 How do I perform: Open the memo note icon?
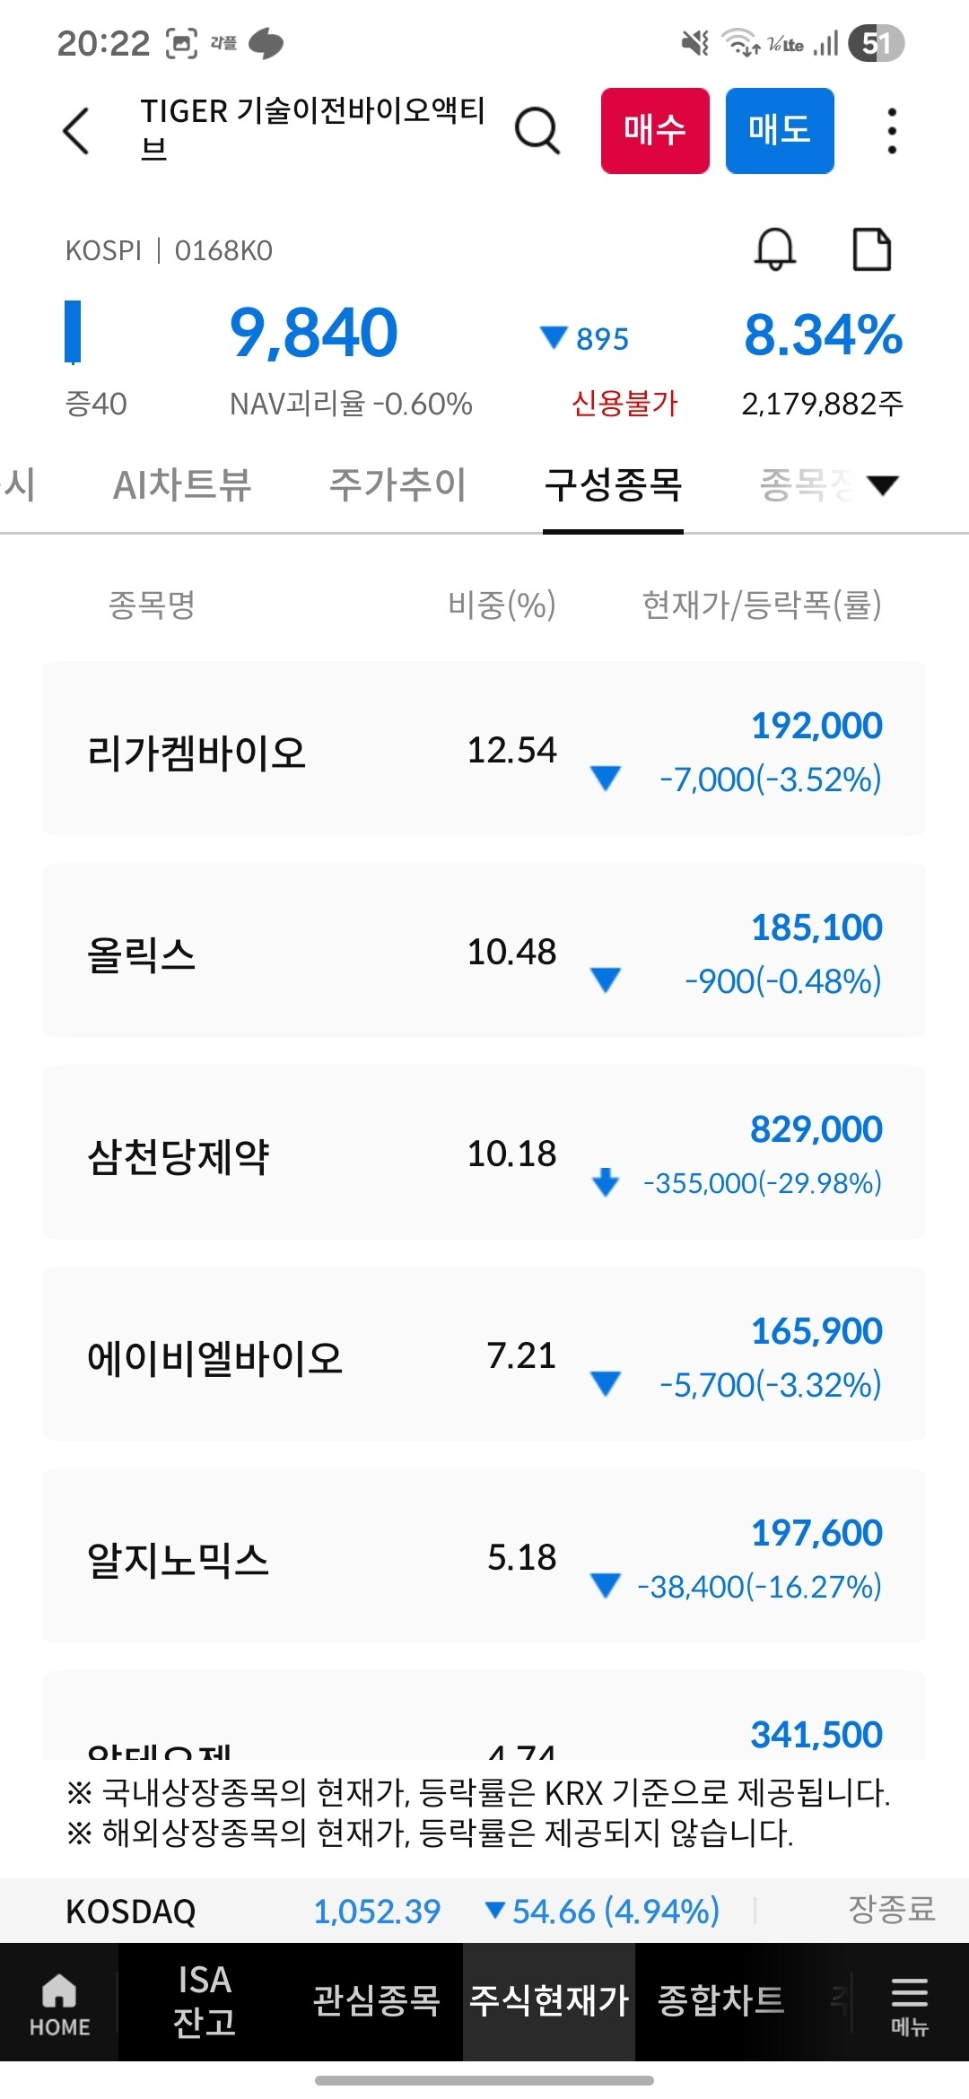(x=870, y=249)
